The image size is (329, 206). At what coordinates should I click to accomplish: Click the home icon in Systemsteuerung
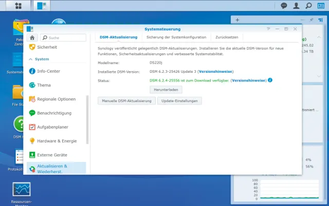click(x=33, y=37)
